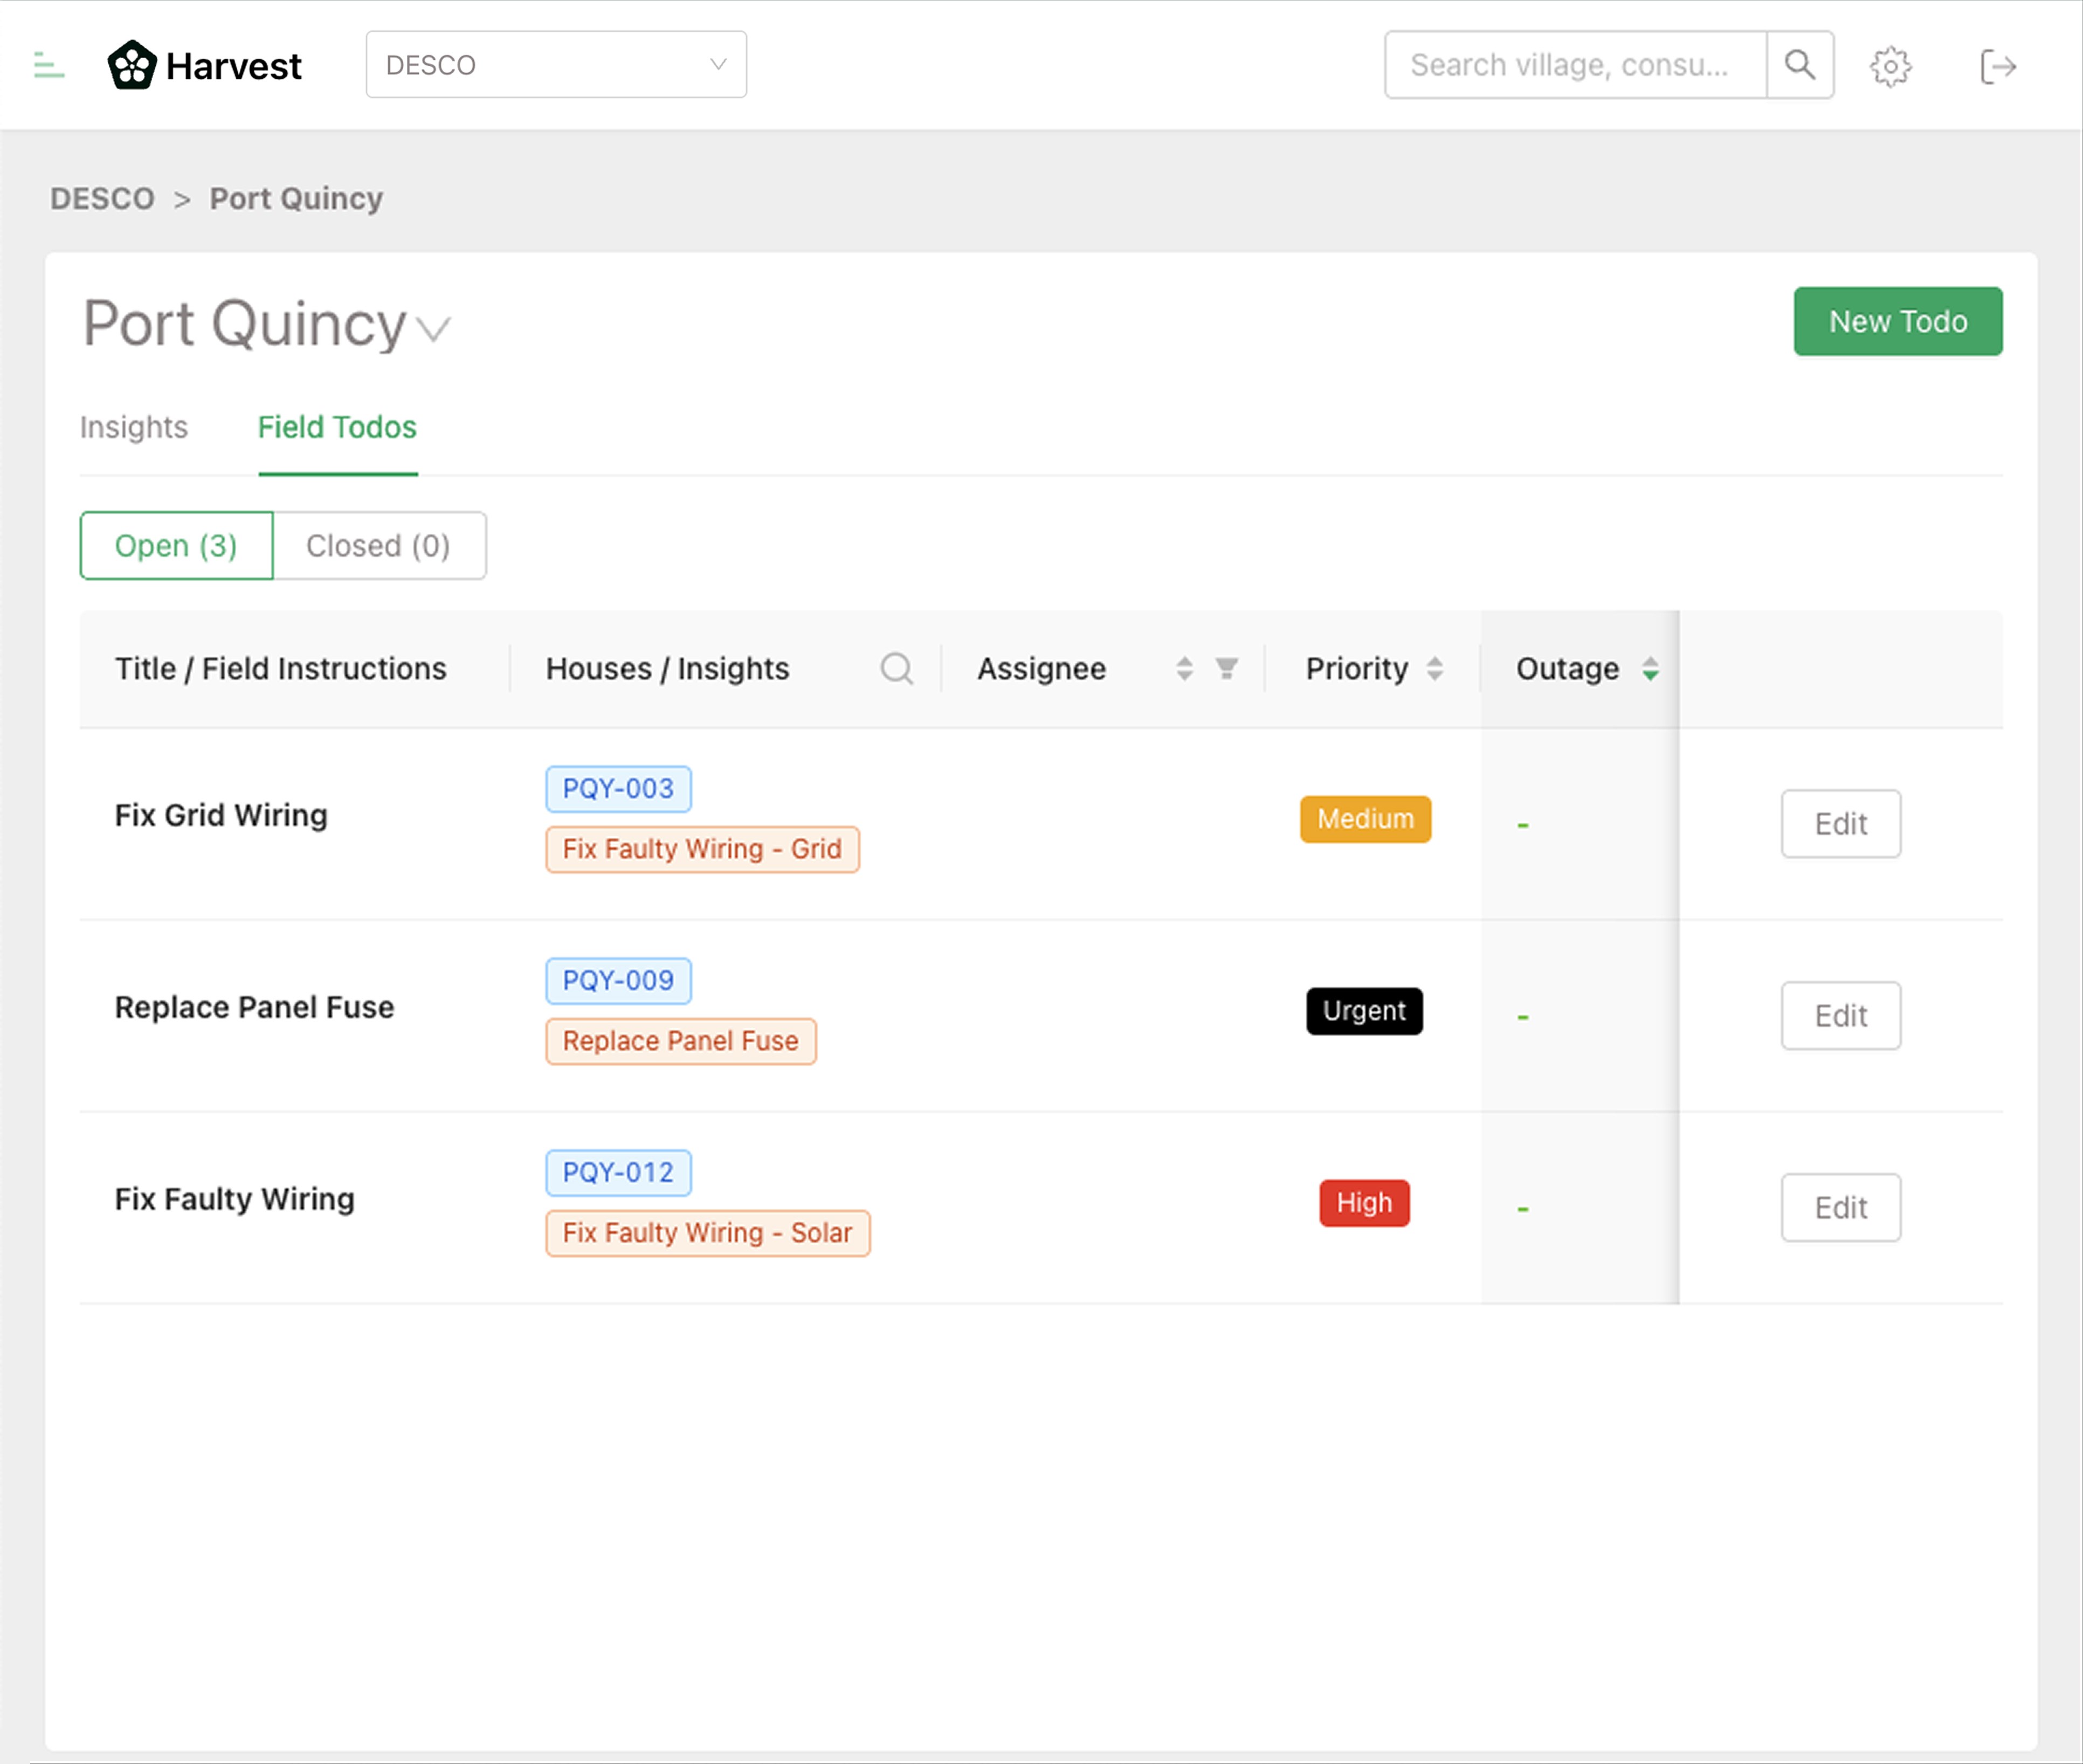Sort table by Priority arrows
This screenshot has width=2083, height=1764.
click(x=1434, y=668)
